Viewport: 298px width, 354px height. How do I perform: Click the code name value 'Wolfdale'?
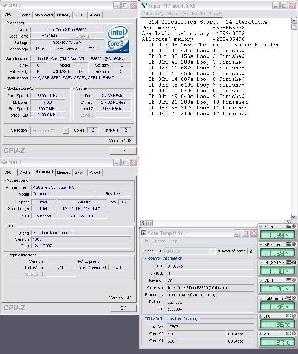[x=49, y=36]
